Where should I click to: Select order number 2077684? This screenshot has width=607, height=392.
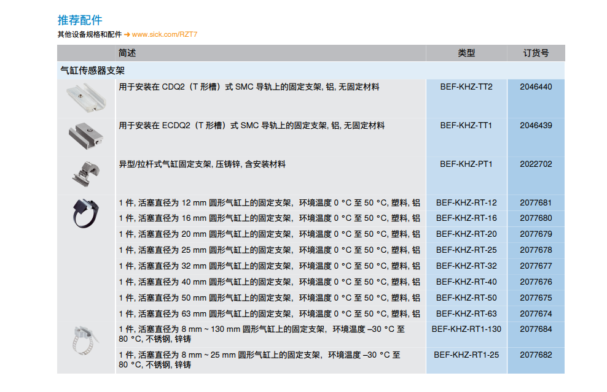tap(536, 329)
